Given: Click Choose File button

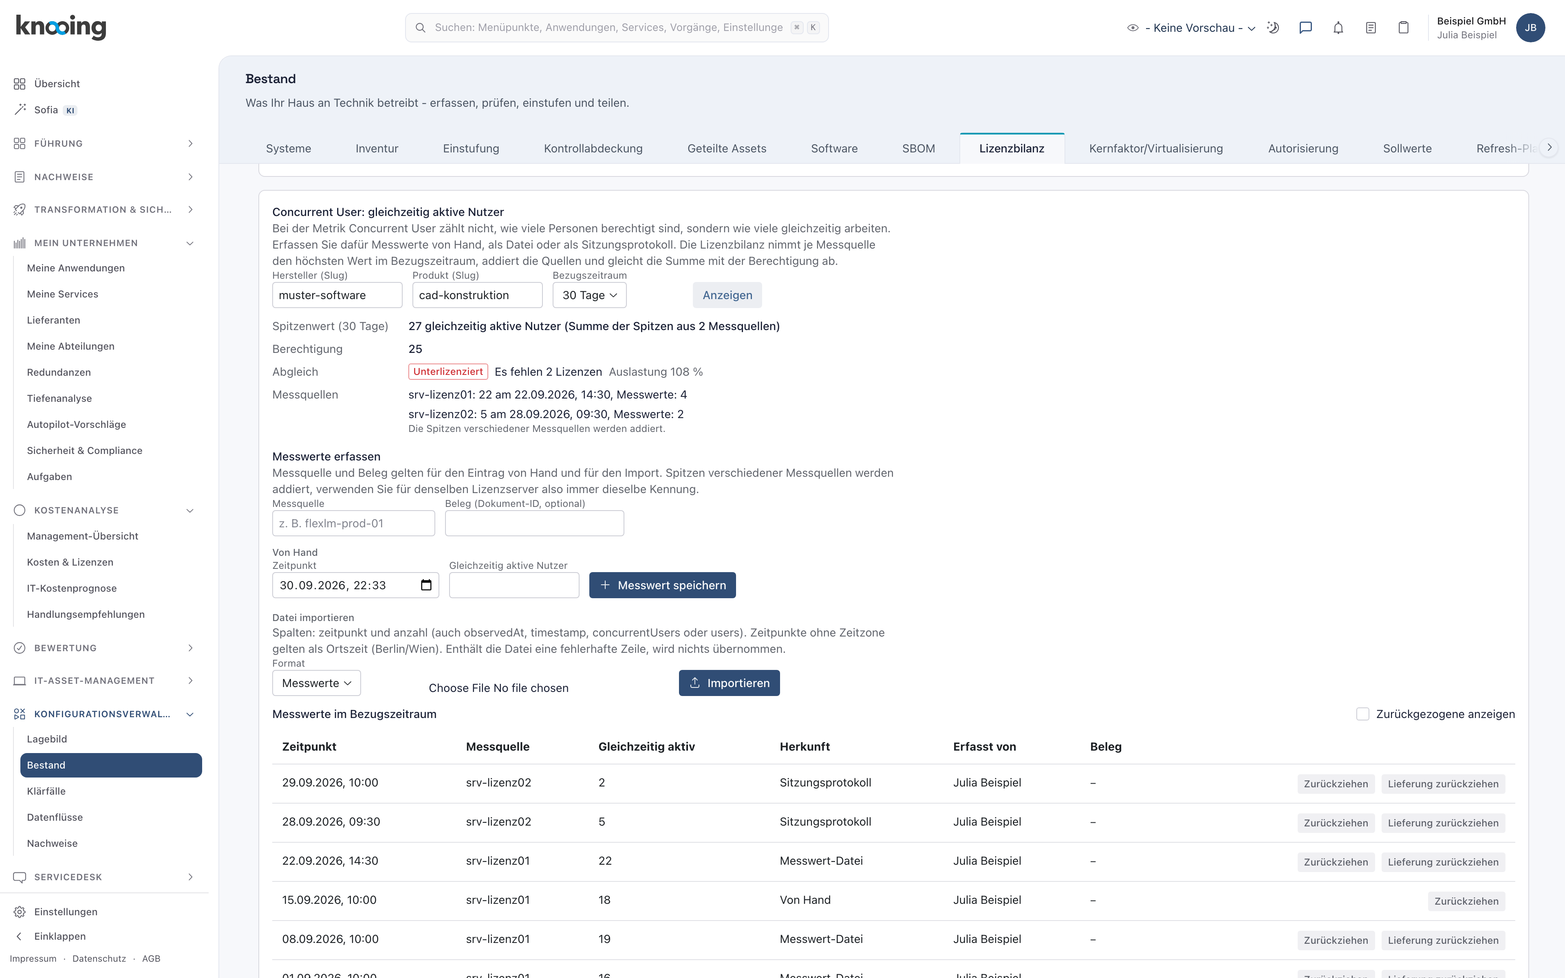Looking at the screenshot, I should point(459,688).
